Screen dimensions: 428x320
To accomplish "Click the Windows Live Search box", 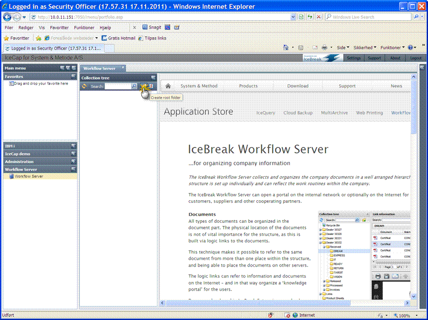I will (x=368, y=17).
